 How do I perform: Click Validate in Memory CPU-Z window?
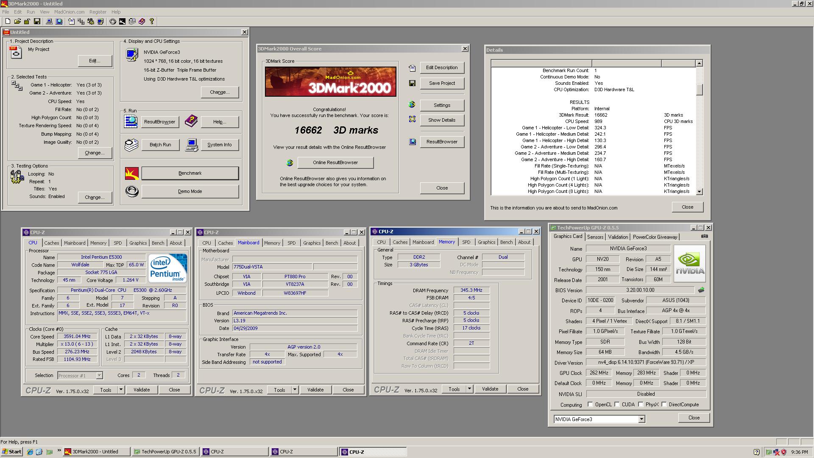[x=490, y=389]
